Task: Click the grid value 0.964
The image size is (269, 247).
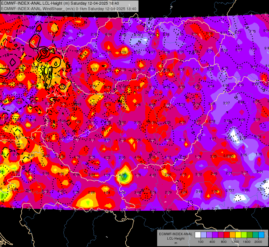Action: tap(262, 207)
